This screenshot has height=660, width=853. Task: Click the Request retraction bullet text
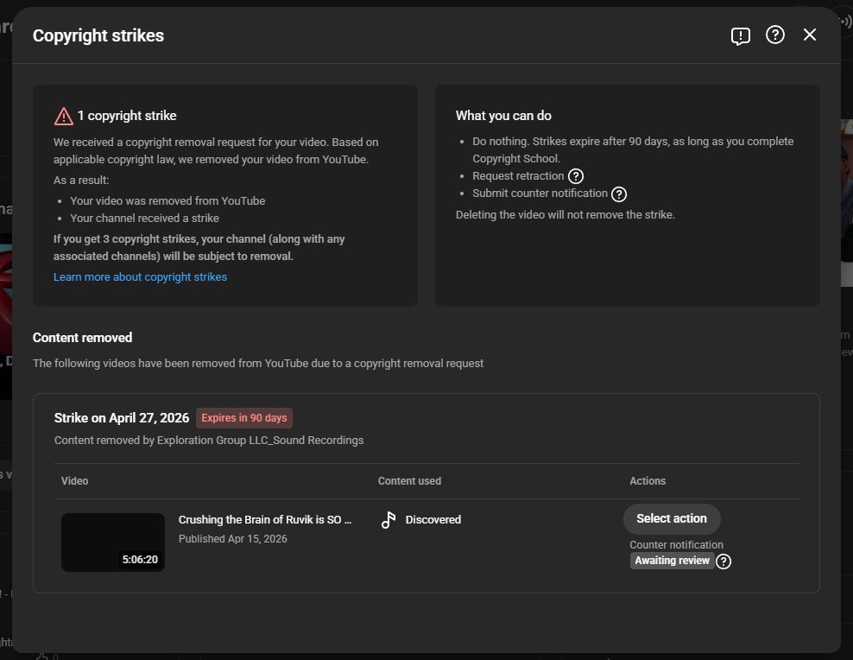tap(518, 175)
